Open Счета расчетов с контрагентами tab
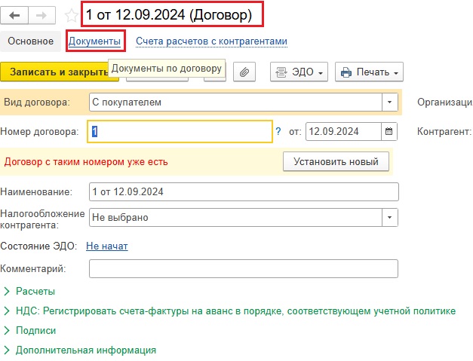Screen dimensions: 473x361 (211, 41)
